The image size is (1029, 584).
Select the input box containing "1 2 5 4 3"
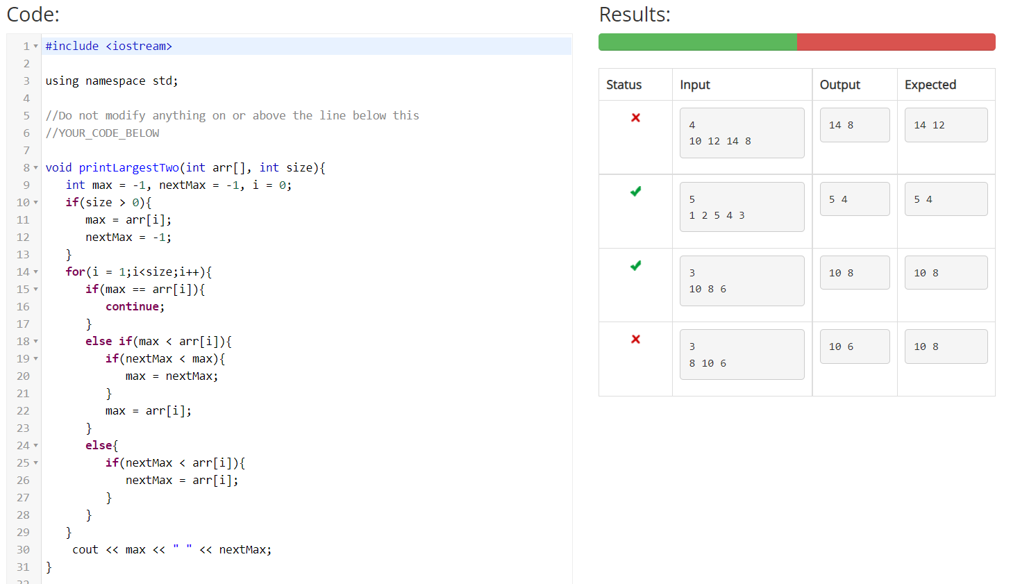pos(742,206)
